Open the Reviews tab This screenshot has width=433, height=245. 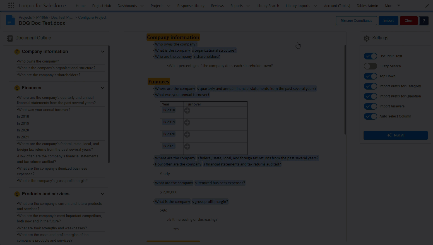217,6
